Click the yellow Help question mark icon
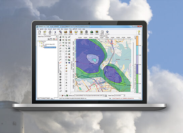Image resolution: width=183 pixels, height=133 pixels. [139, 32]
